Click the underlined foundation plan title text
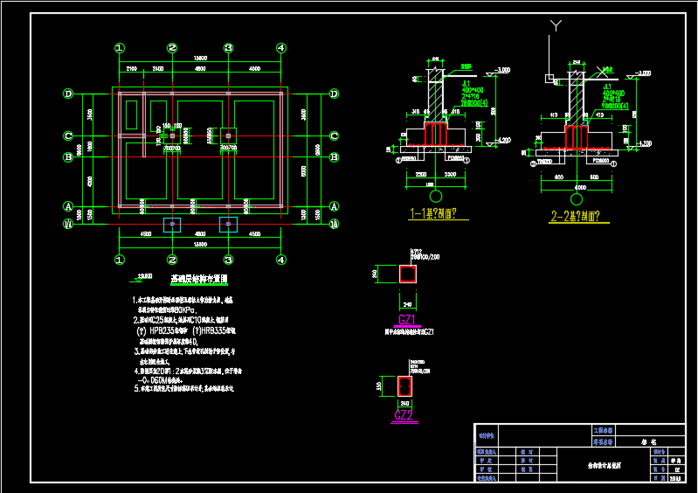698x493 pixels. 198,279
